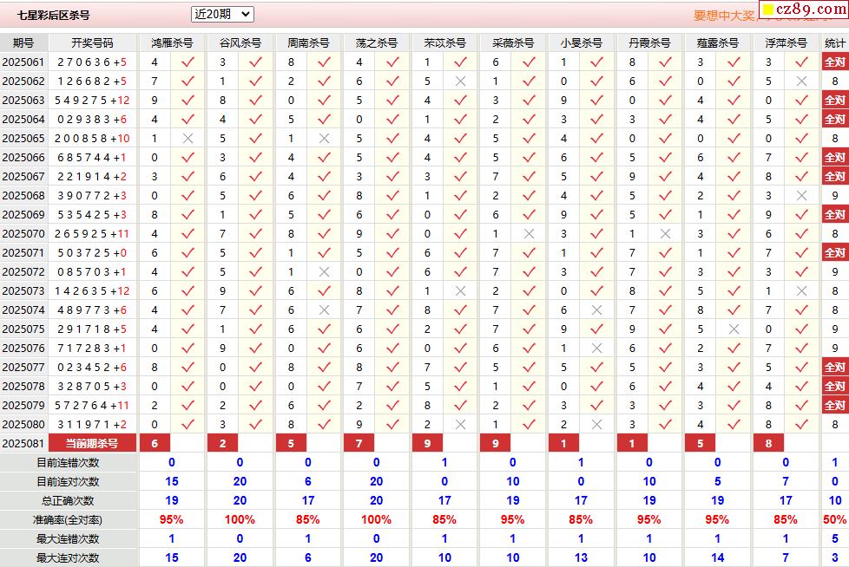
Task: Select the 开奖号码 column header
Action: point(92,42)
